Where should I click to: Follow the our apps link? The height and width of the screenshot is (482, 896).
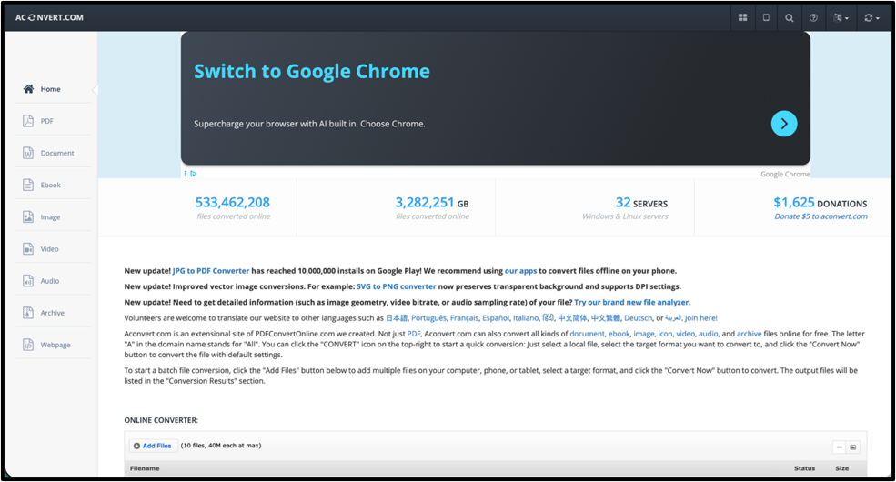pos(520,271)
